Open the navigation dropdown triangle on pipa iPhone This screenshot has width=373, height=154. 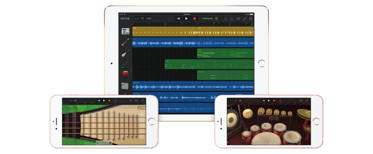[66, 101]
